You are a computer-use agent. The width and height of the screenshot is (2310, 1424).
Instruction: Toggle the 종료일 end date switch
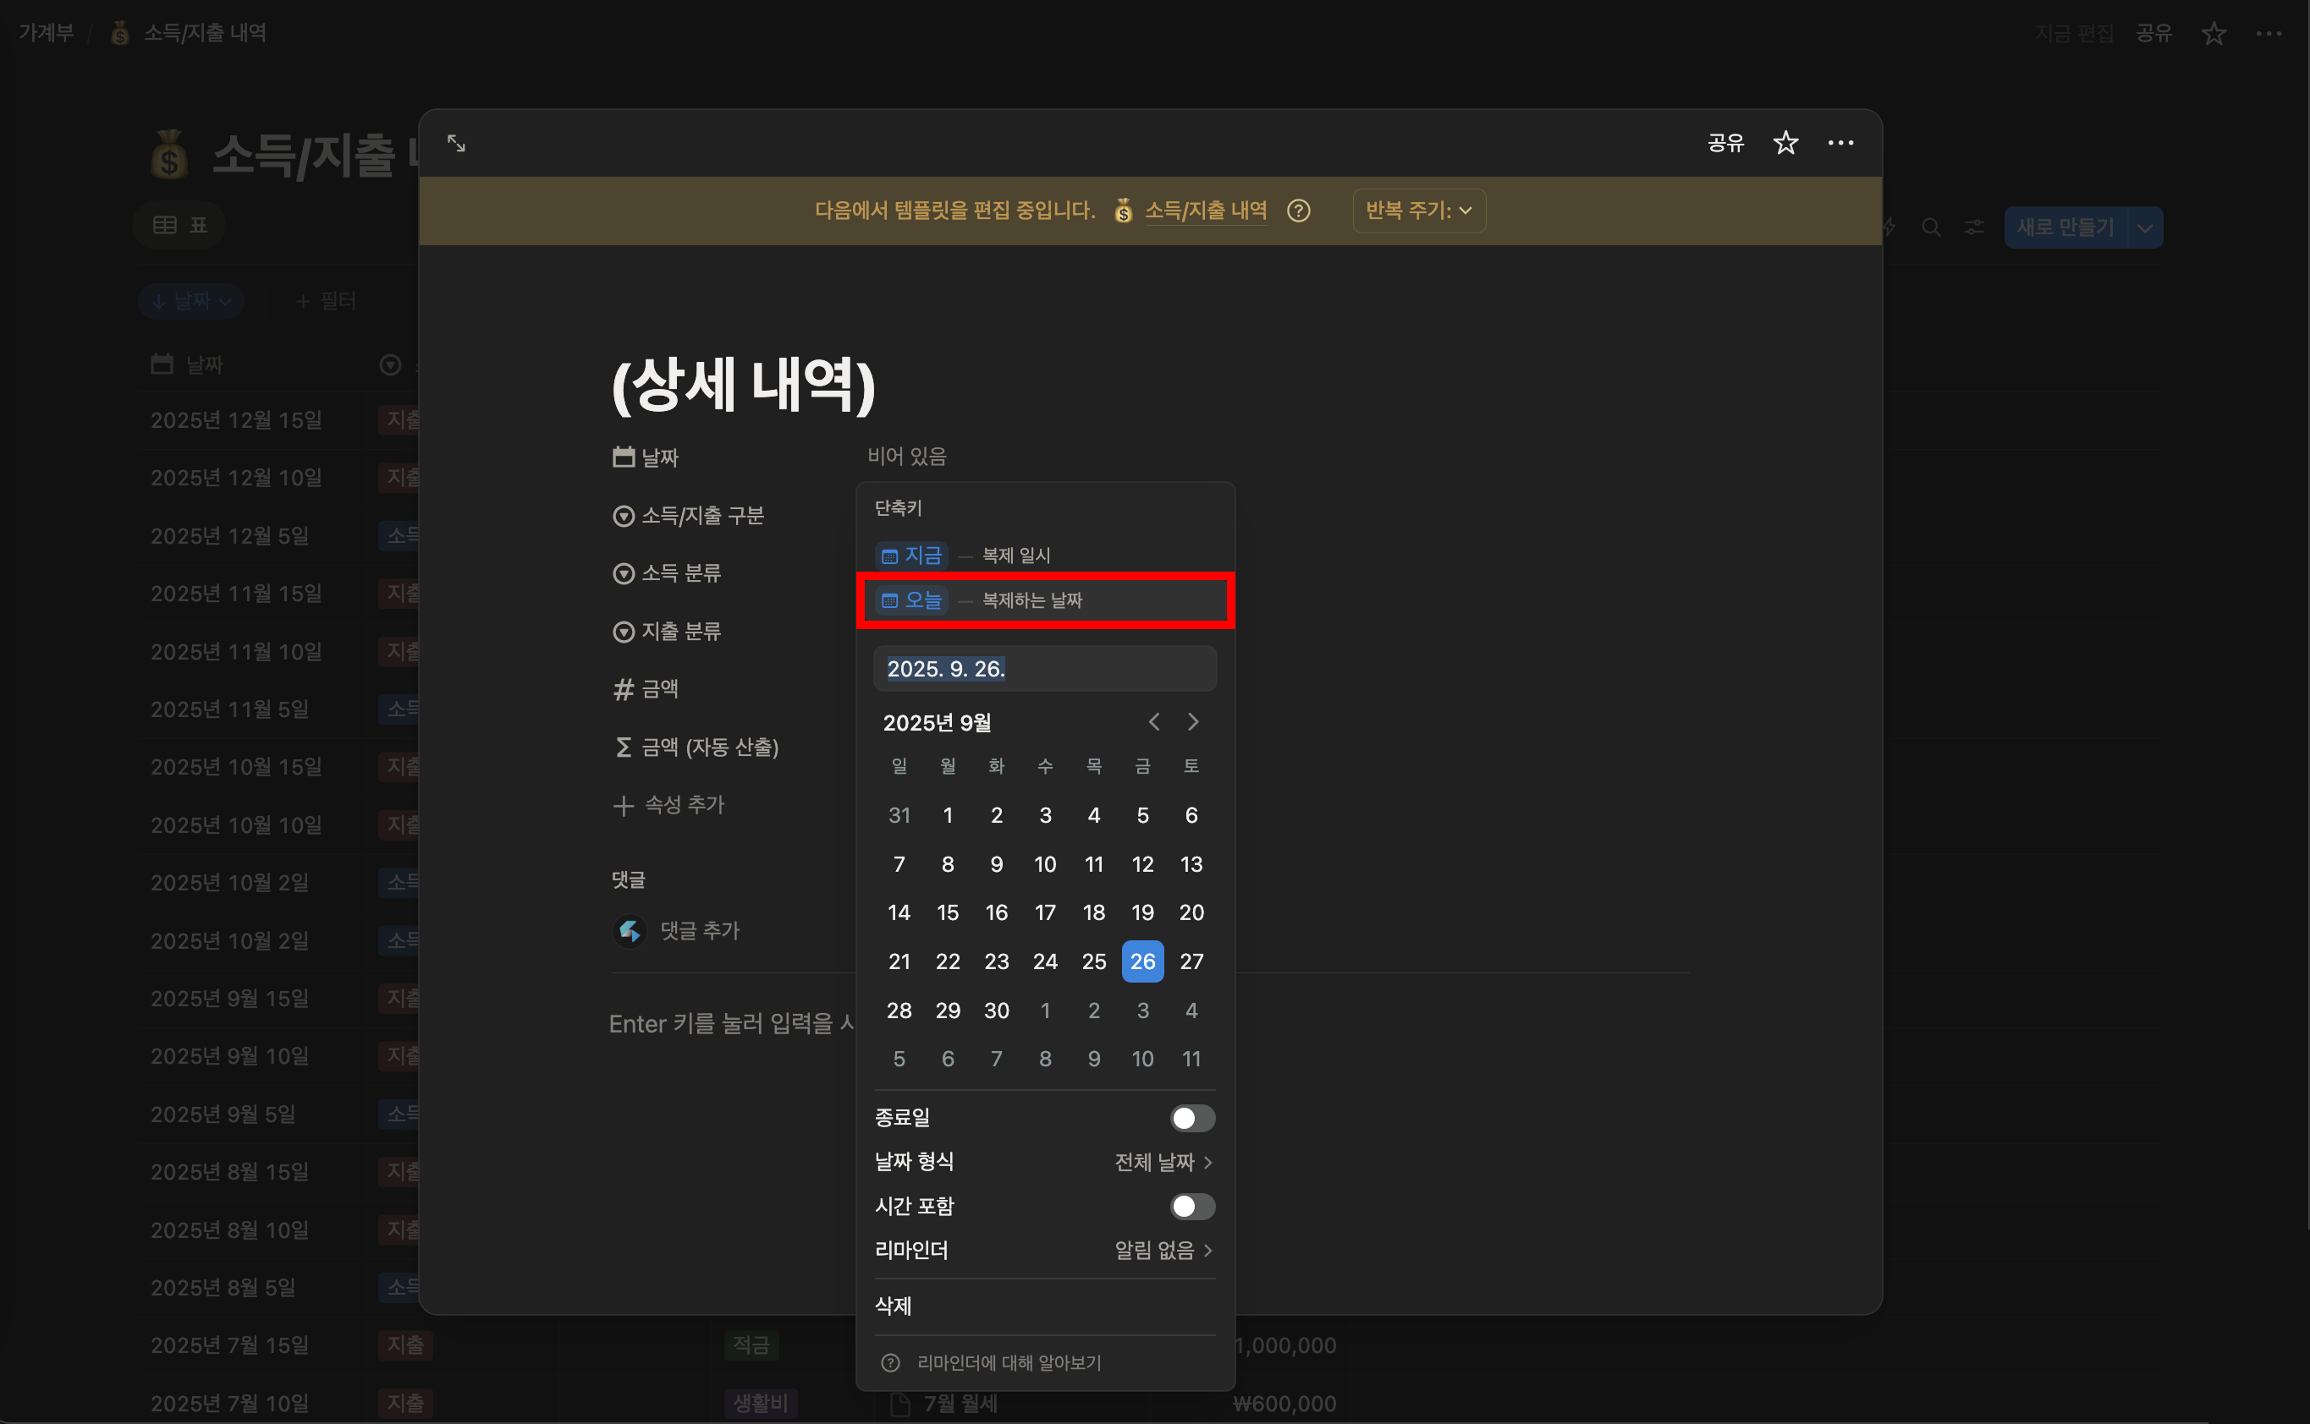(x=1191, y=1118)
